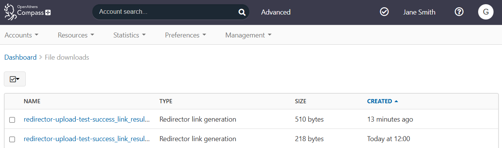Open the help question mark icon
This screenshot has width=502, height=148.
[x=459, y=12]
